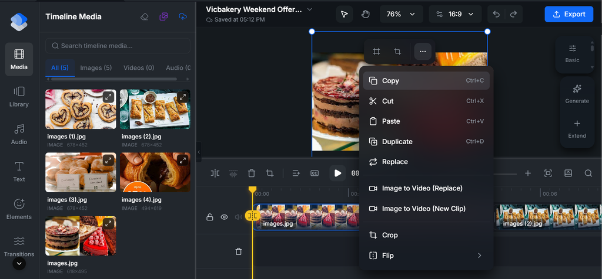
Task: Expand images (4).jpg thumbnail preview
Action: pos(182,161)
